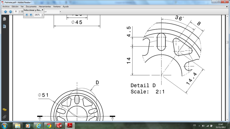Open the volume speaker tray icon
This screenshot has width=230, height=129.
click(x=203, y=126)
